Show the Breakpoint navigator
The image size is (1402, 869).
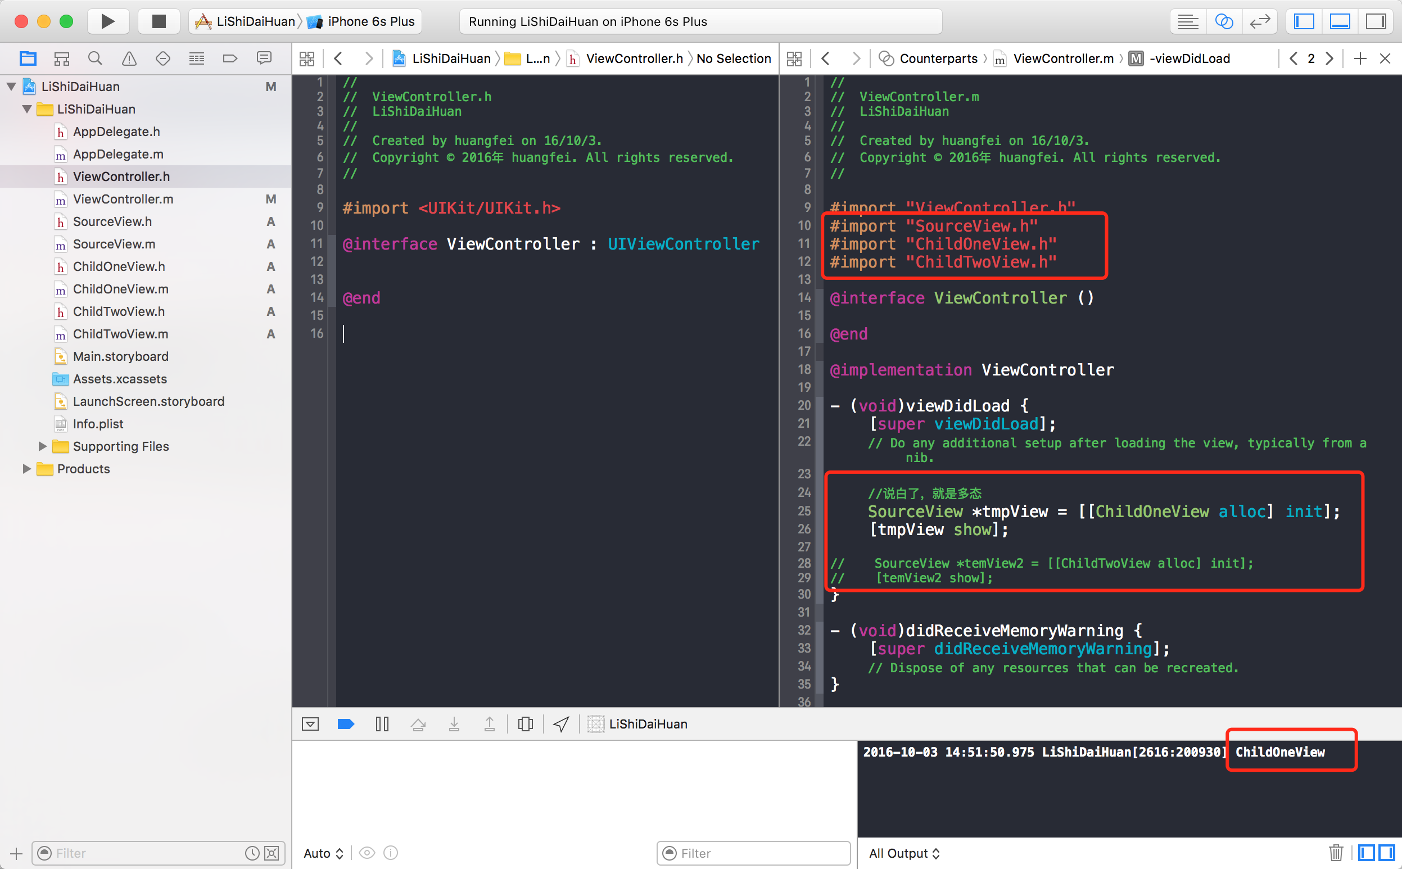pos(230,58)
